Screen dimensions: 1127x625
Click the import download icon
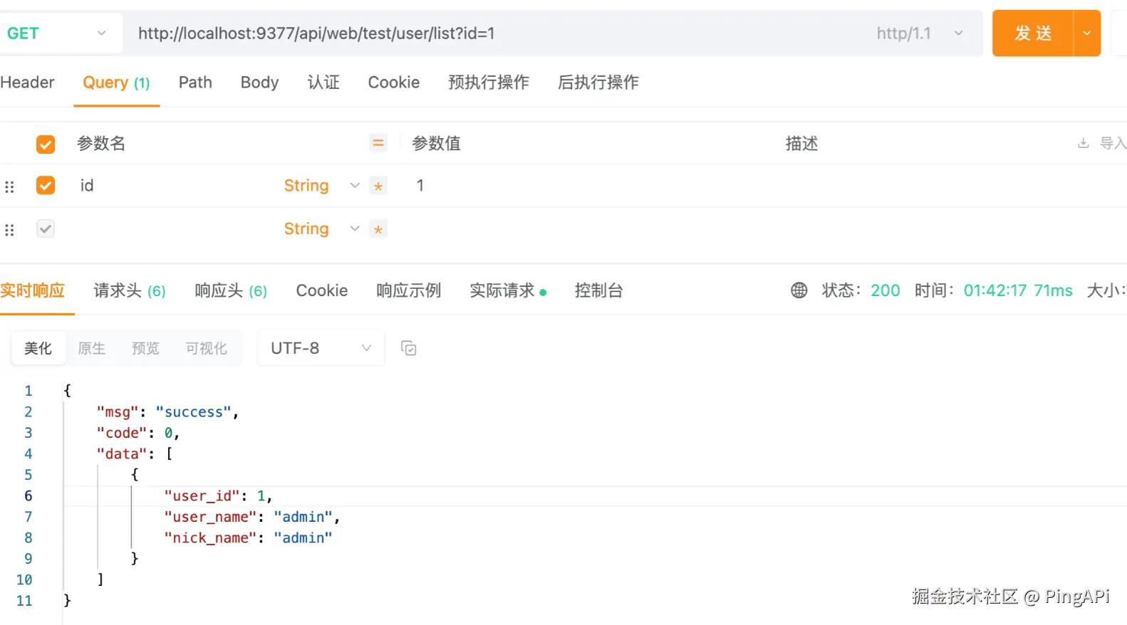[1083, 143]
